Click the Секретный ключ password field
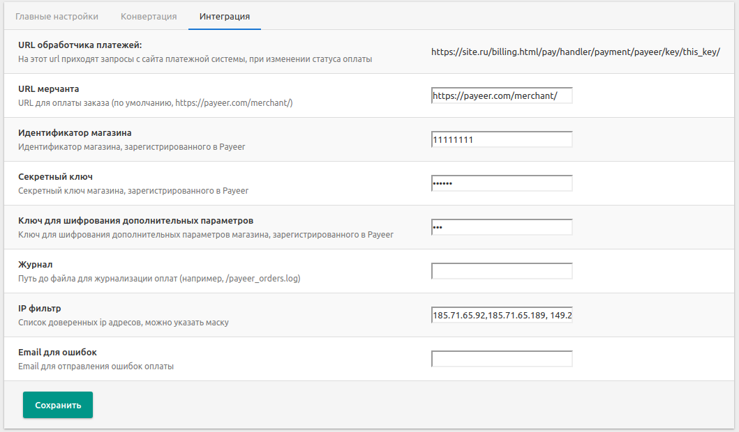This screenshot has width=739, height=432. 502,183
